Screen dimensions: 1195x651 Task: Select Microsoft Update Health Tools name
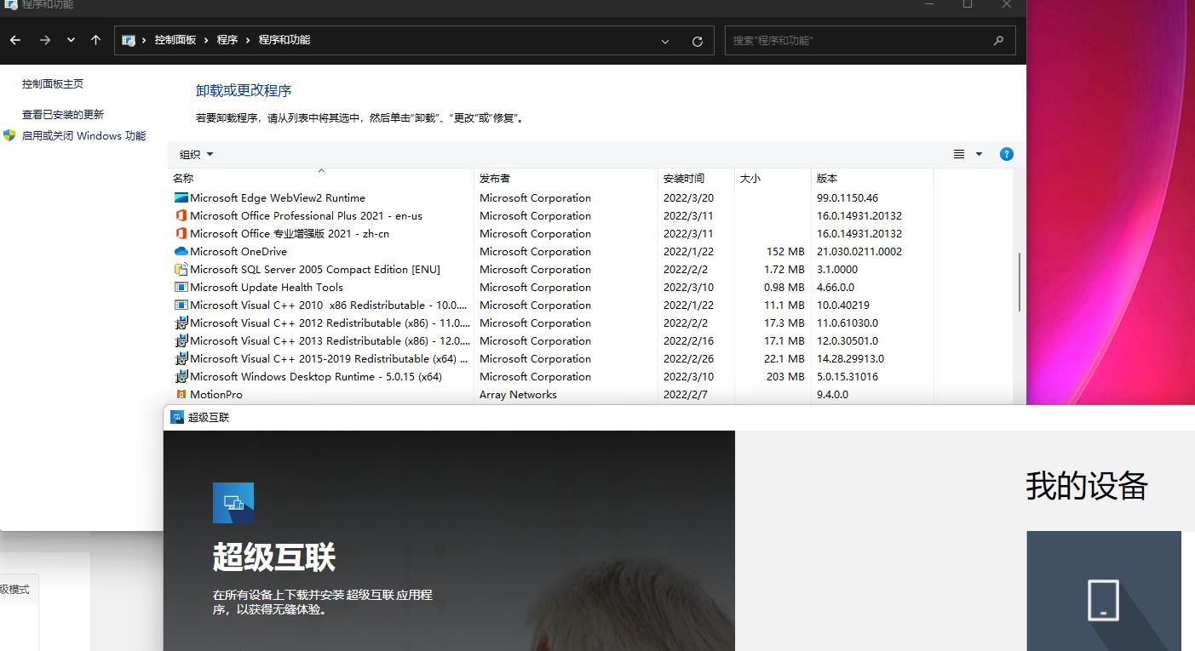tap(267, 287)
